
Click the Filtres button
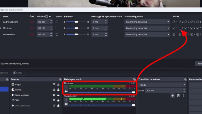point(18,73)
